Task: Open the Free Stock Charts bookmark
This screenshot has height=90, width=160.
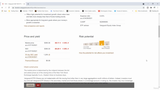Action: coord(58,11)
